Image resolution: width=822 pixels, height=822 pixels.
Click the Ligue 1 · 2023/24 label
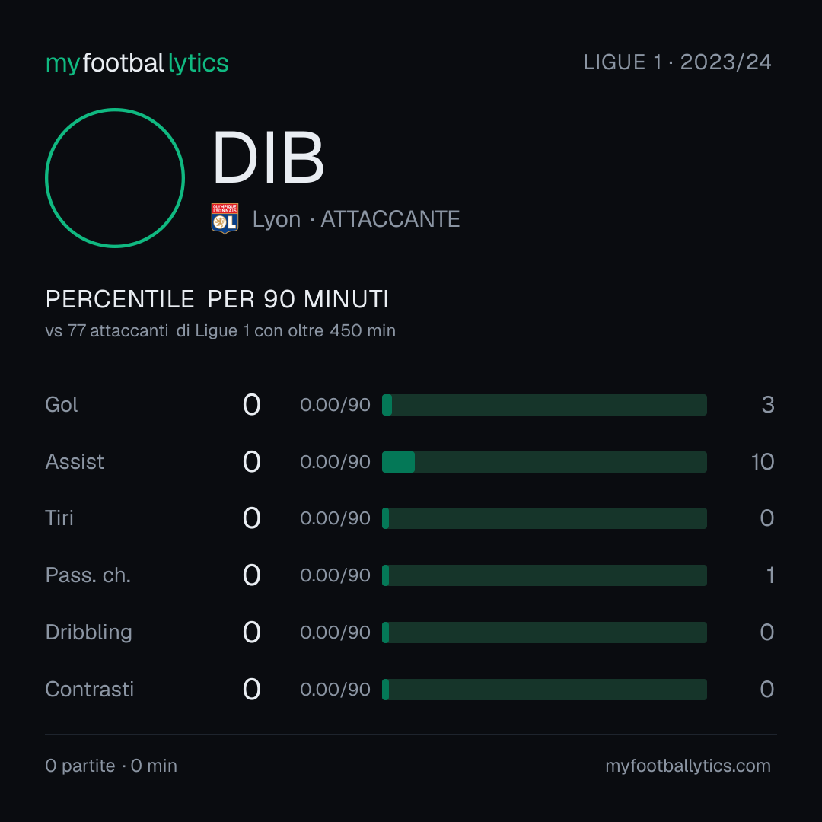677,62
